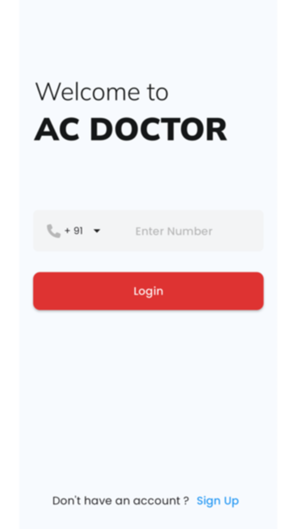The image size is (297, 529).
Task: Click the gray phone handset icon
Action: (x=54, y=231)
